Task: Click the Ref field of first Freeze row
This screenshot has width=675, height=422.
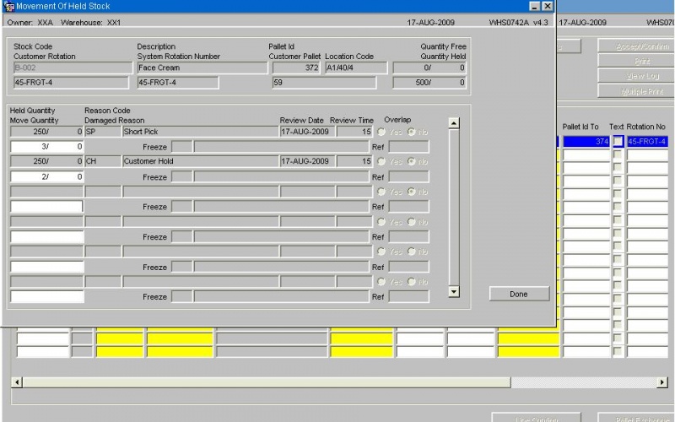Action: 408,147
